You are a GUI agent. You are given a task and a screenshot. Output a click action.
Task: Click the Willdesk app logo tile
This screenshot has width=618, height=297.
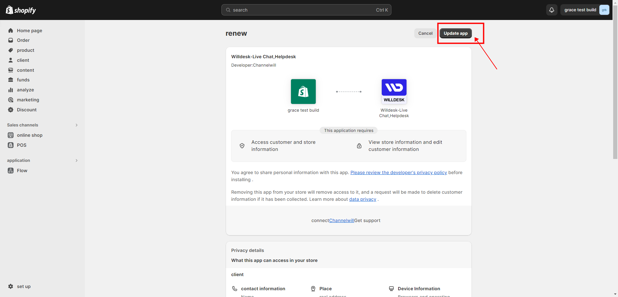tap(394, 91)
